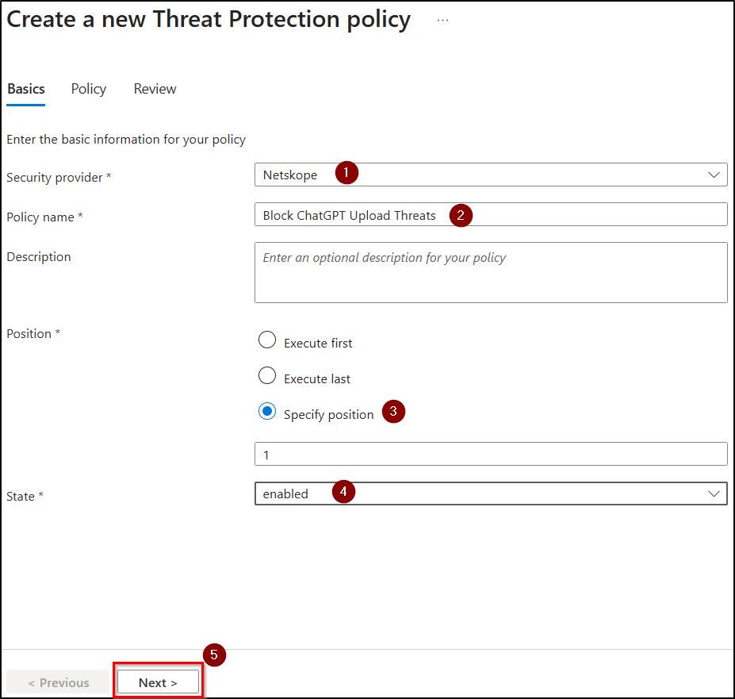Select the Basics tab
Viewport: 735px width, 699px height.
tap(26, 89)
